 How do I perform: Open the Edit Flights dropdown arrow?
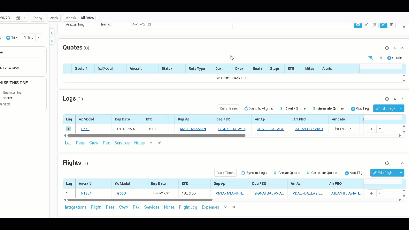pos(401,173)
